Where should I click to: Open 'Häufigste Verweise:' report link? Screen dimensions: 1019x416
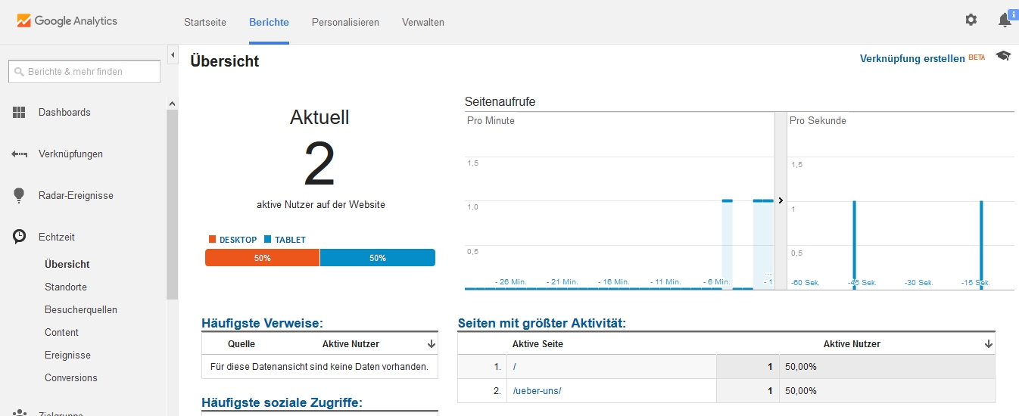pos(262,324)
